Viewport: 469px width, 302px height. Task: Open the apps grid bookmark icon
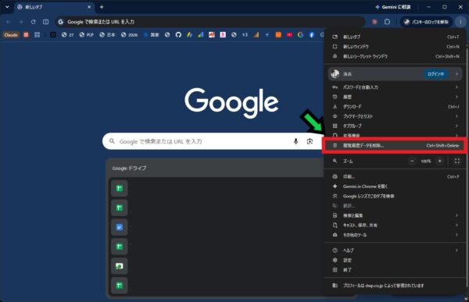[37, 35]
